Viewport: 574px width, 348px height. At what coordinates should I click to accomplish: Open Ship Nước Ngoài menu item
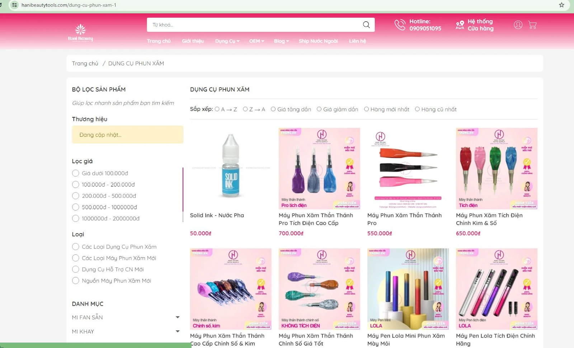pyautogui.click(x=318, y=41)
